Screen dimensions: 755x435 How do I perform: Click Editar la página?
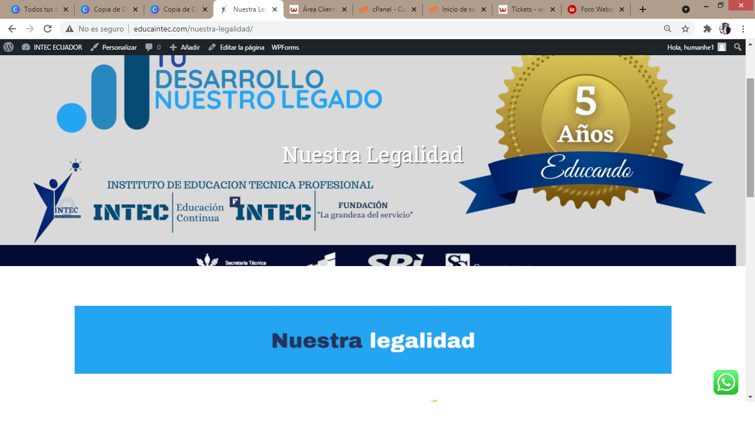click(237, 47)
